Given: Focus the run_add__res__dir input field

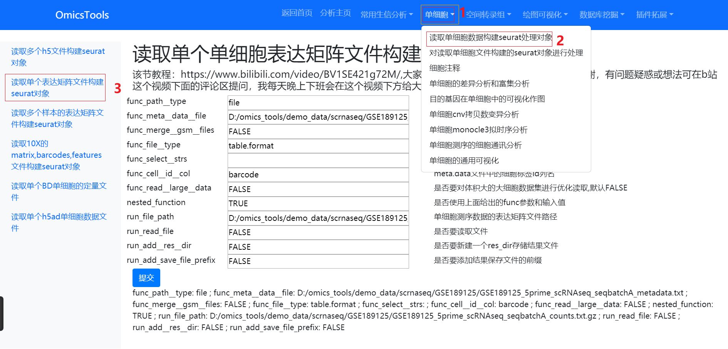Looking at the screenshot, I should click(x=318, y=247).
